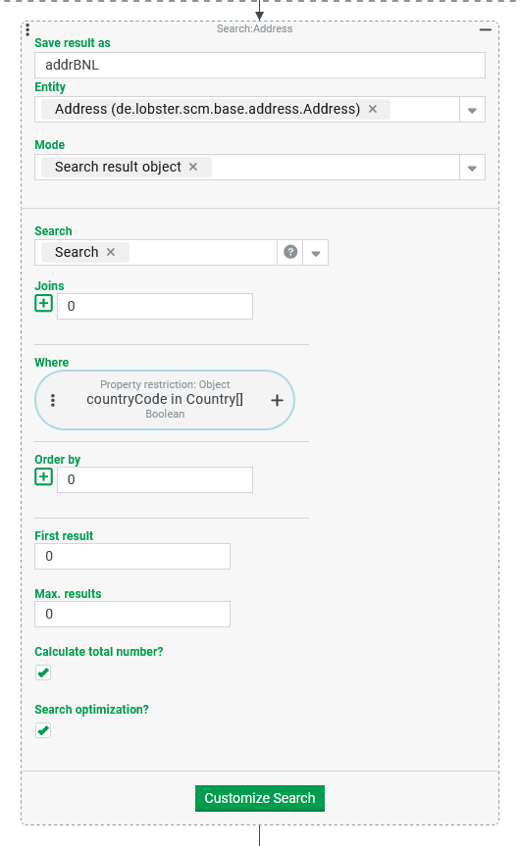Remove the Address entity selection tag
520x846 pixels.
[x=373, y=109]
